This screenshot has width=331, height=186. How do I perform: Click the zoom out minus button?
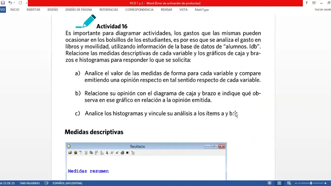coord(296,183)
